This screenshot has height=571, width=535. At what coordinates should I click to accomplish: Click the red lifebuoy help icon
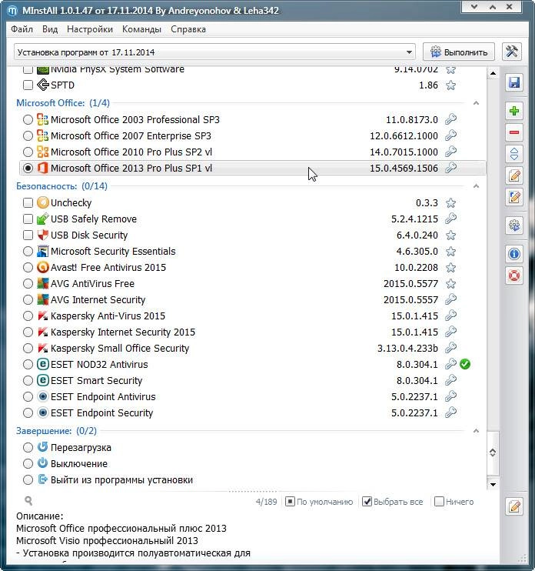pos(514,275)
